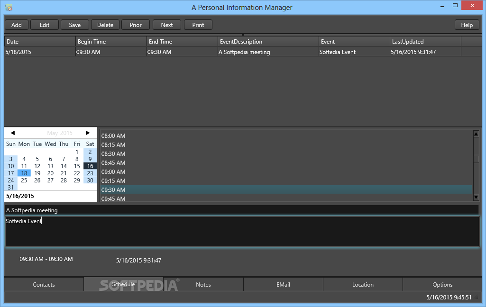
Task: Delete the selected entry
Action: click(x=105, y=25)
